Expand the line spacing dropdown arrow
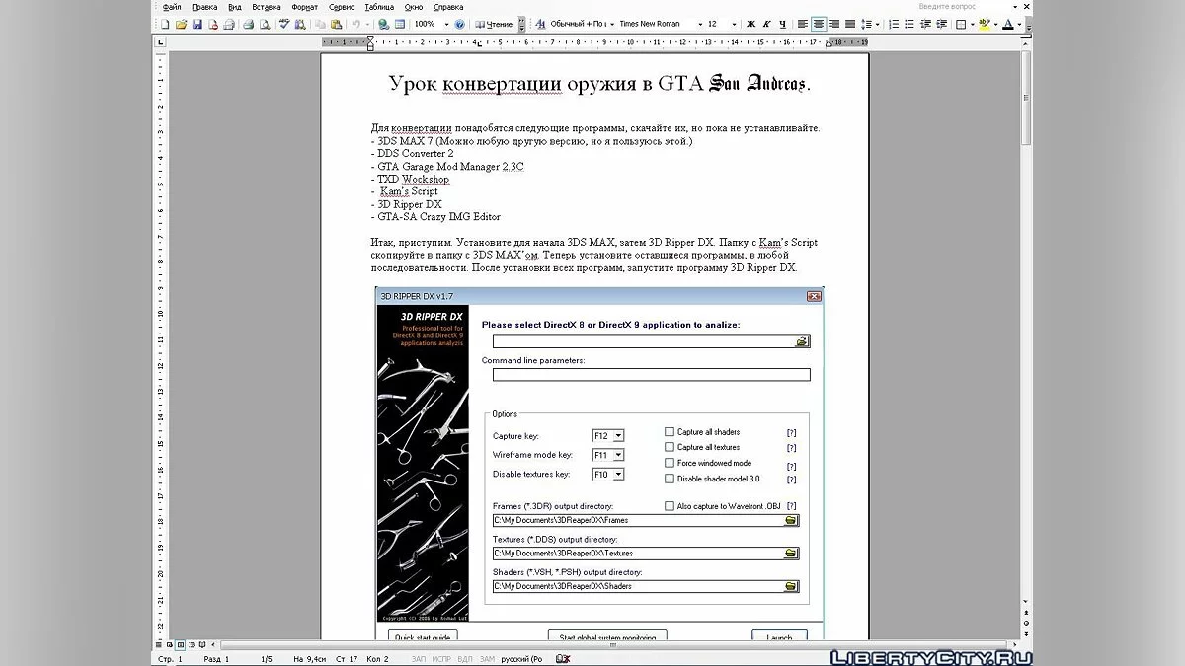 click(x=878, y=24)
